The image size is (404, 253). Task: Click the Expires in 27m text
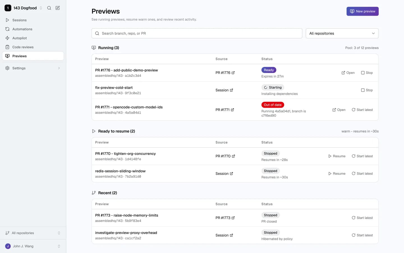(272, 76)
